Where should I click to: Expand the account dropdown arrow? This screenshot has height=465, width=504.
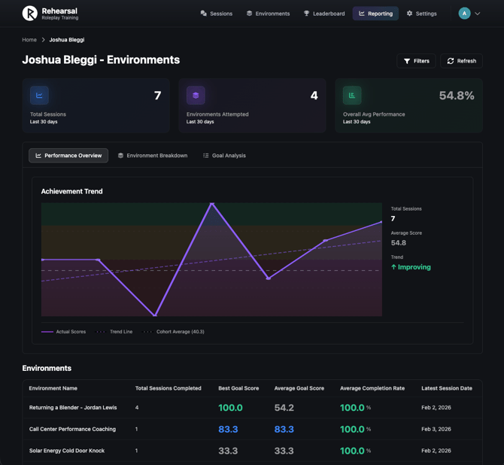[x=478, y=14]
